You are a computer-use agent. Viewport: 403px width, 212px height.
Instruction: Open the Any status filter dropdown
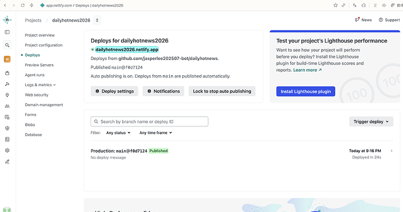[118, 133]
